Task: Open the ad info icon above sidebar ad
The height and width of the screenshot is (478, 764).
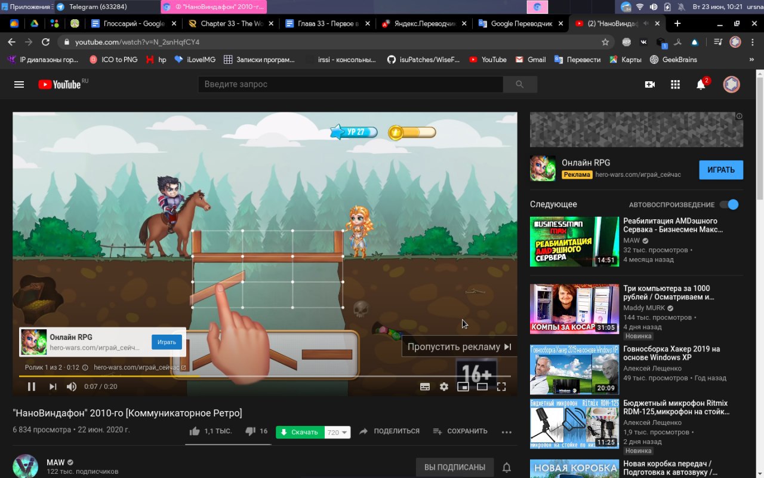Action: pyautogui.click(x=740, y=116)
